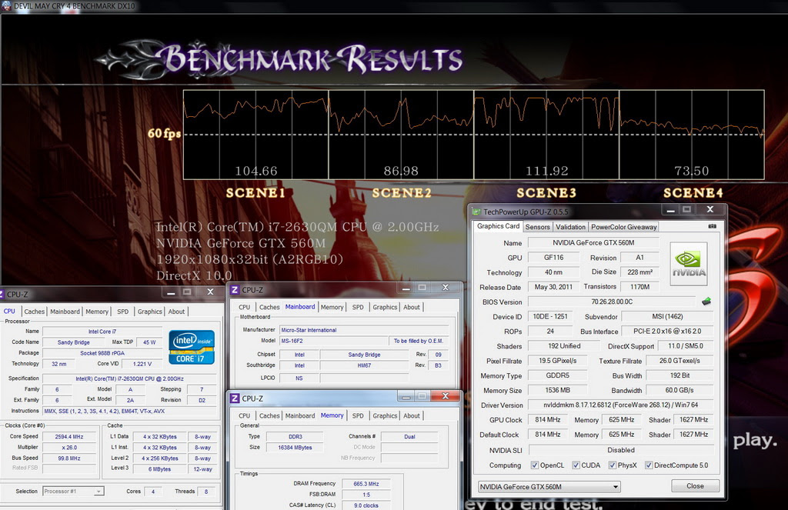
Task: Click the Core Speed value 2594.4 MHz
Action: pyautogui.click(x=69, y=437)
